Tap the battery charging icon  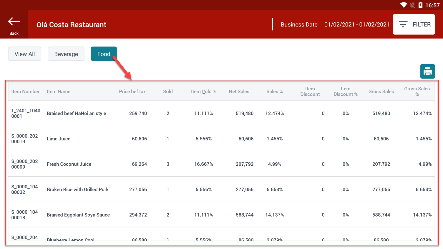pyautogui.click(x=420, y=5)
